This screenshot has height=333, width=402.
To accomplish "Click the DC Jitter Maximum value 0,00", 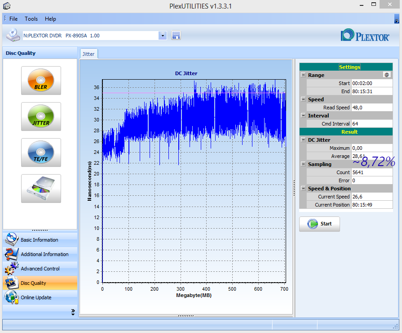I will (x=372, y=148).
